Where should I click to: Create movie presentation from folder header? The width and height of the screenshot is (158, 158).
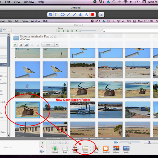click(x=26, y=45)
